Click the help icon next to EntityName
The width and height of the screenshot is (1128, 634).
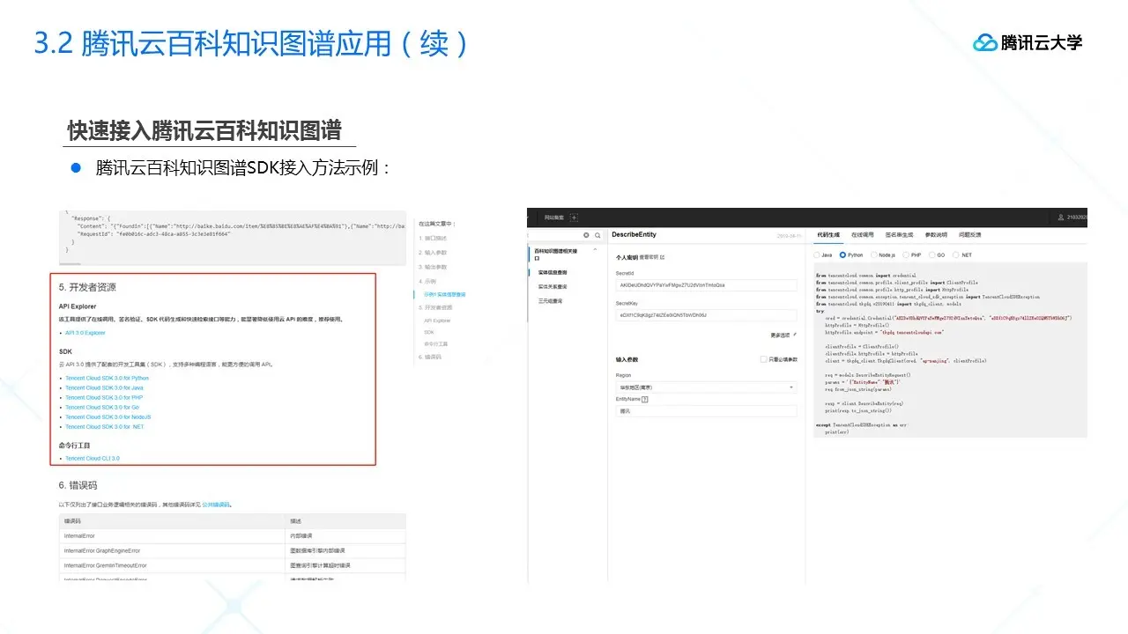tap(645, 399)
